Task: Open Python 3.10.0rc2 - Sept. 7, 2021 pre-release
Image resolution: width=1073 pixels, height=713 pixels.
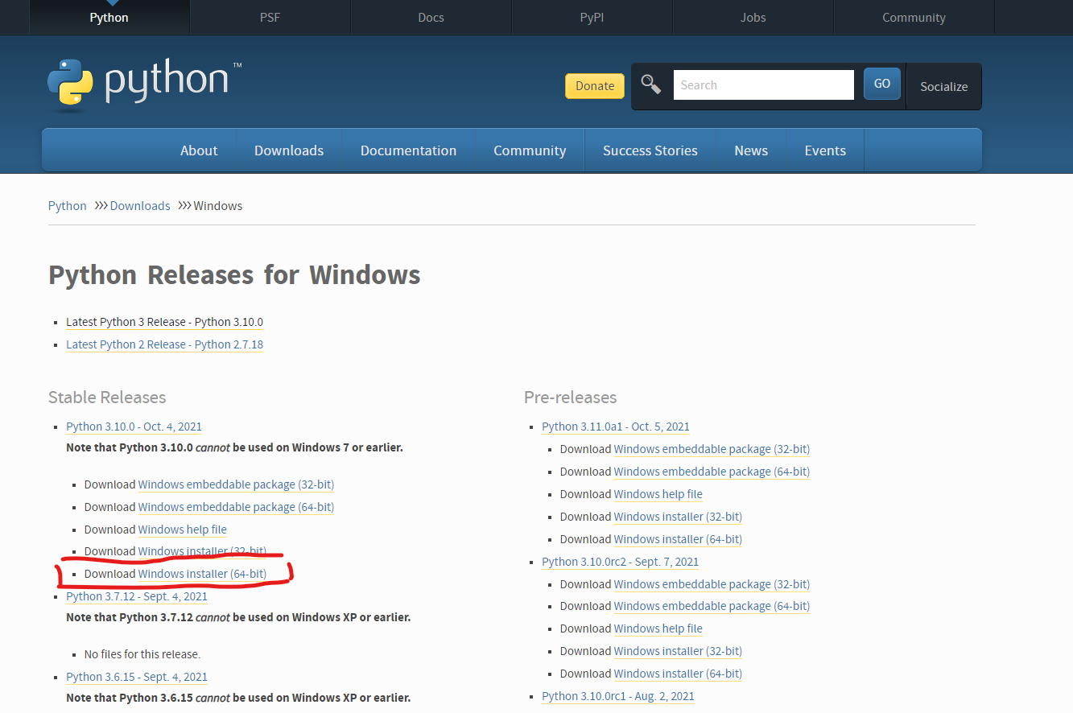Action: [620, 562]
